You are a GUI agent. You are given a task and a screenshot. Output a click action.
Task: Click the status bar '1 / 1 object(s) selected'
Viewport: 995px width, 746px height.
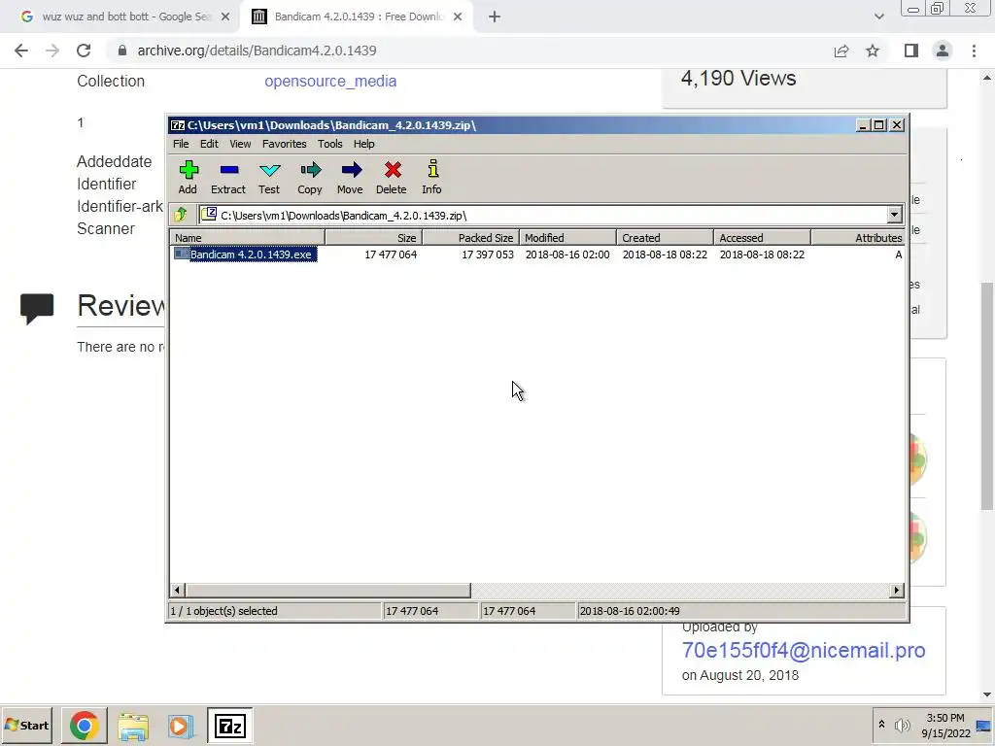pos(223,611)
